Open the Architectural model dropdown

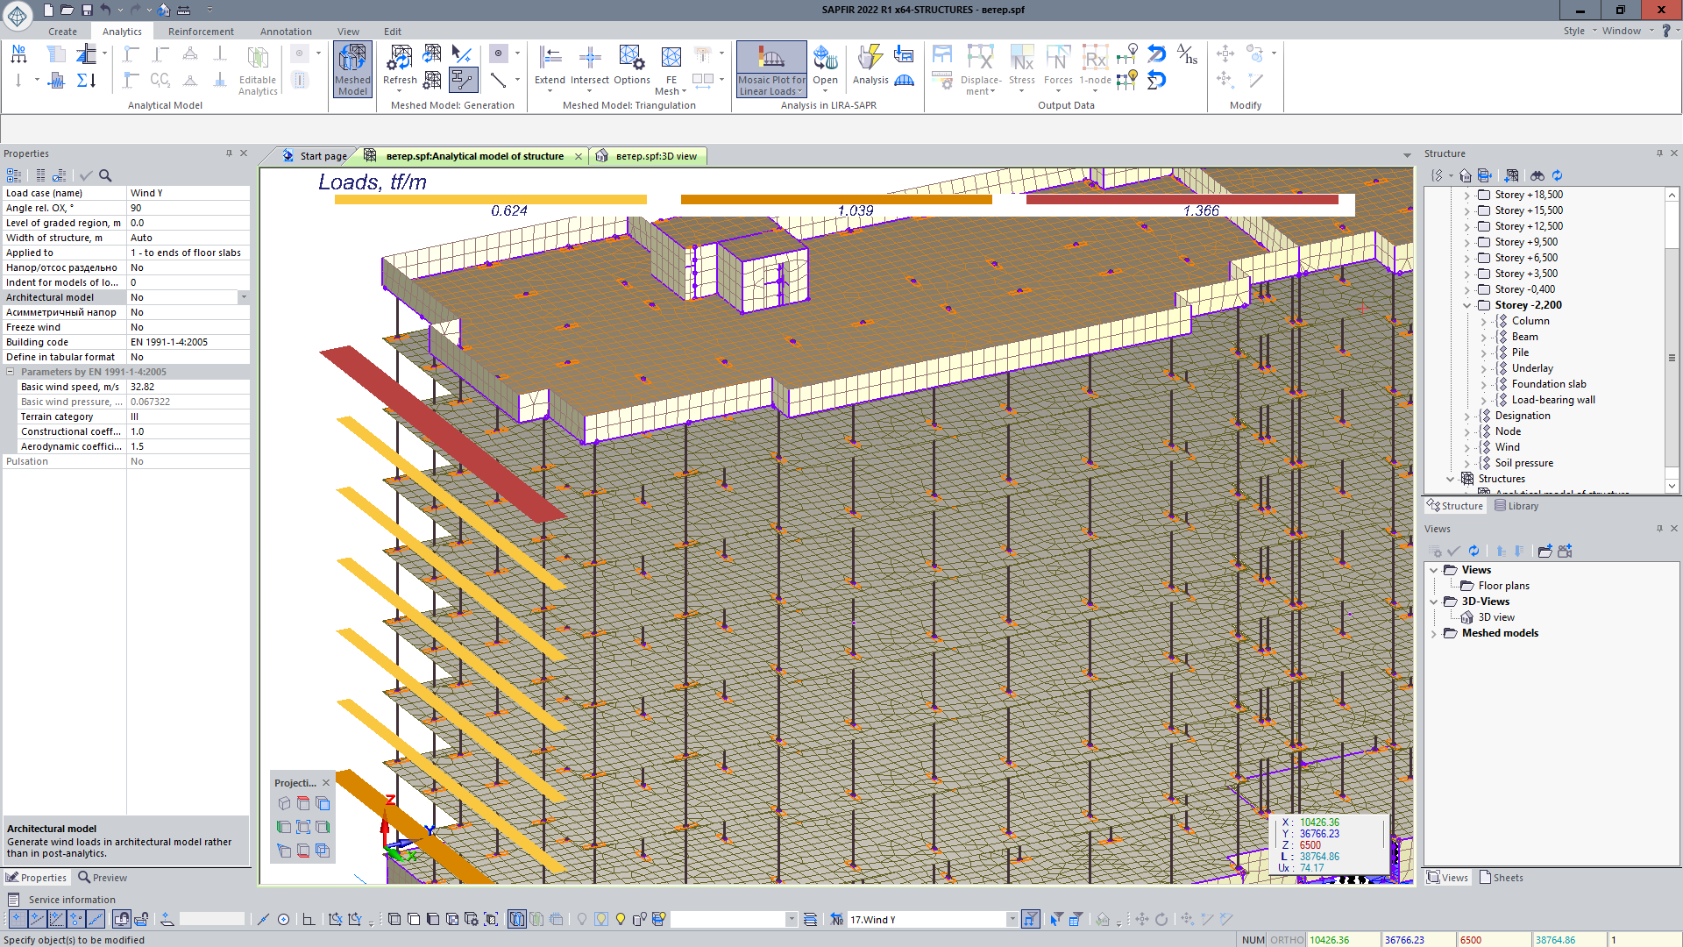244,297
